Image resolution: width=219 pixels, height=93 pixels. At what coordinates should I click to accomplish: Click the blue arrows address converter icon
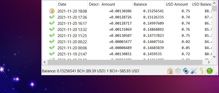click(186, 71)
